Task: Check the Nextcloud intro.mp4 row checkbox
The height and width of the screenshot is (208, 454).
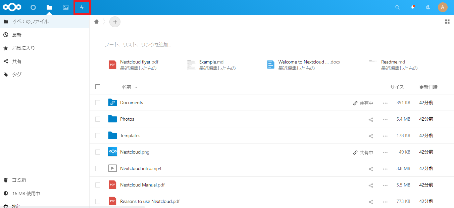Action: click(98, 169)
